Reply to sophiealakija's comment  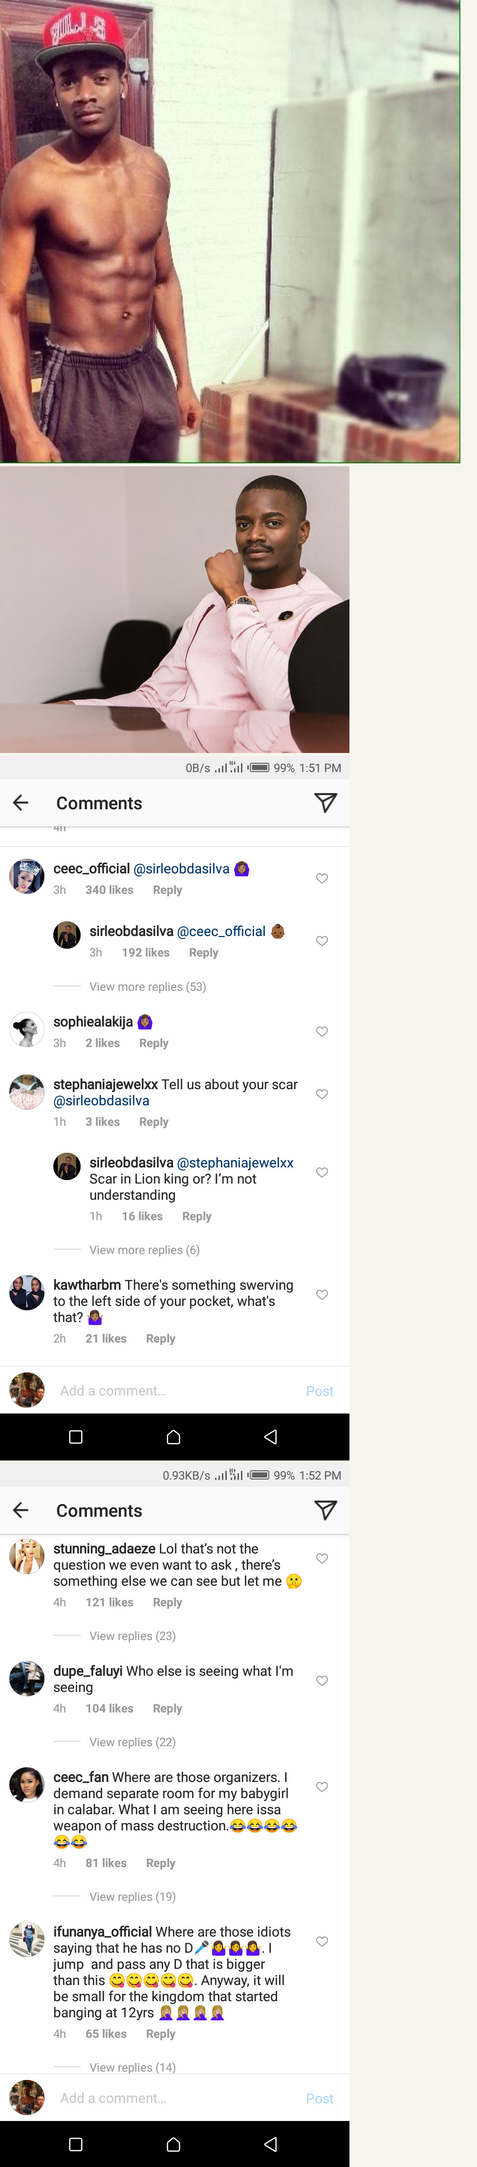pos(153,1043)
